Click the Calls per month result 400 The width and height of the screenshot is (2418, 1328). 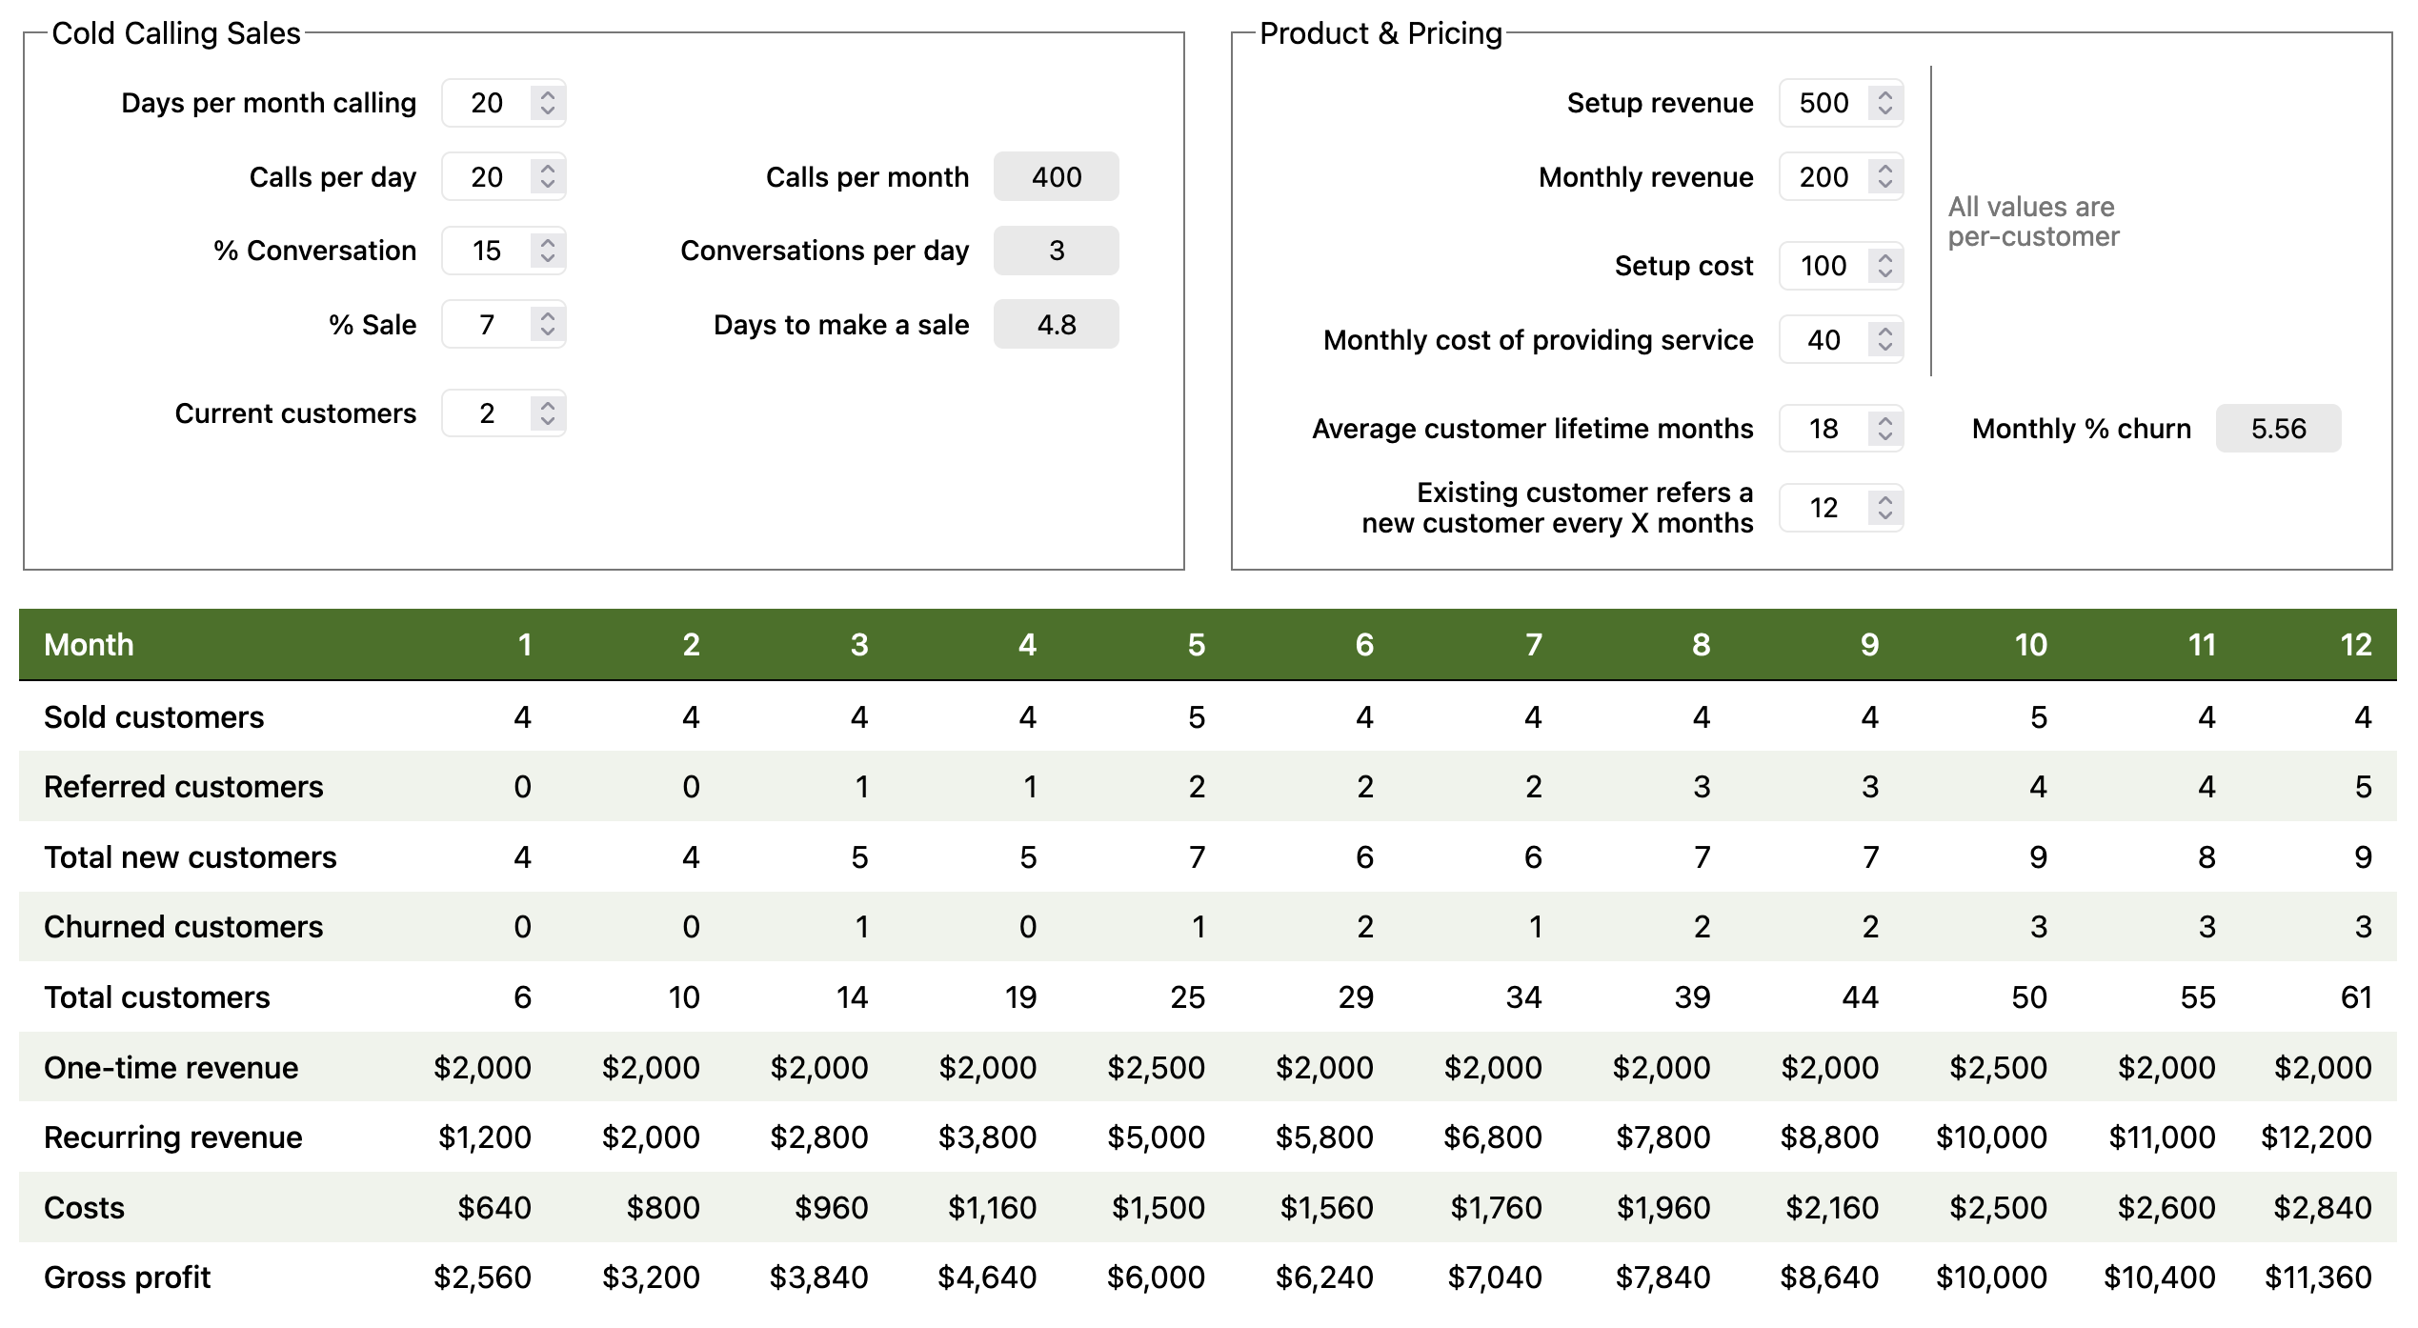pos(1056,176)
